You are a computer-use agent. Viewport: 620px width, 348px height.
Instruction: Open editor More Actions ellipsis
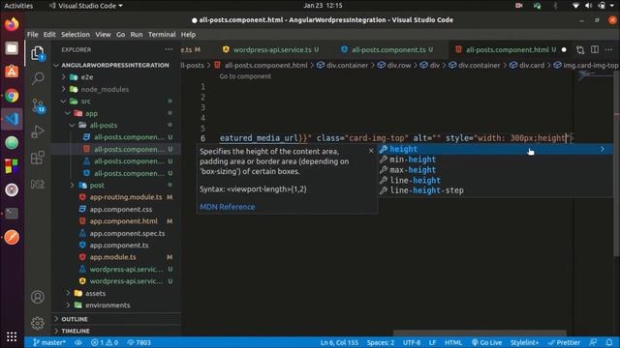609,49
